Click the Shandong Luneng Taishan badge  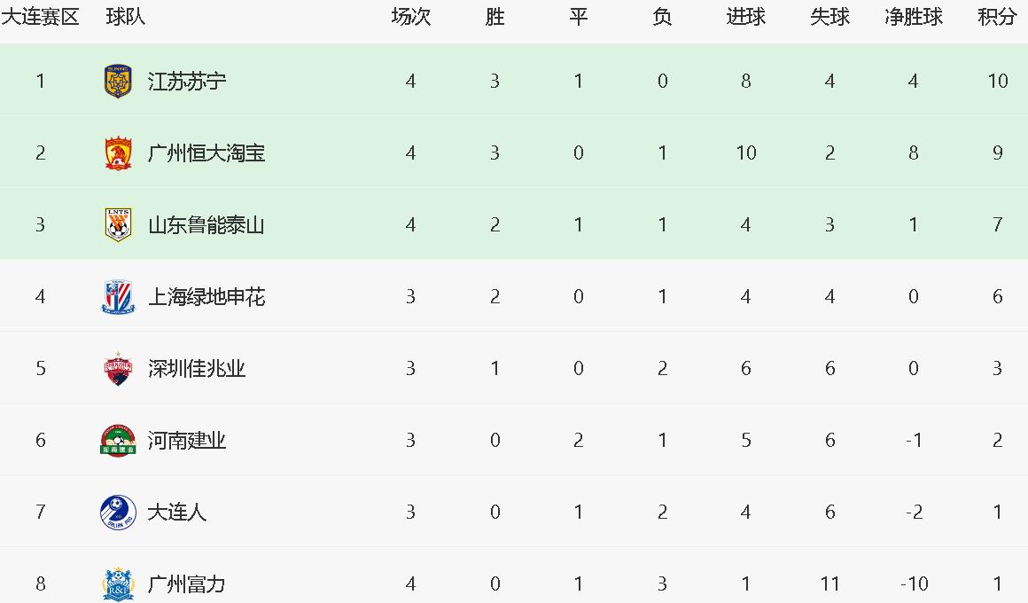click(118, 225)
